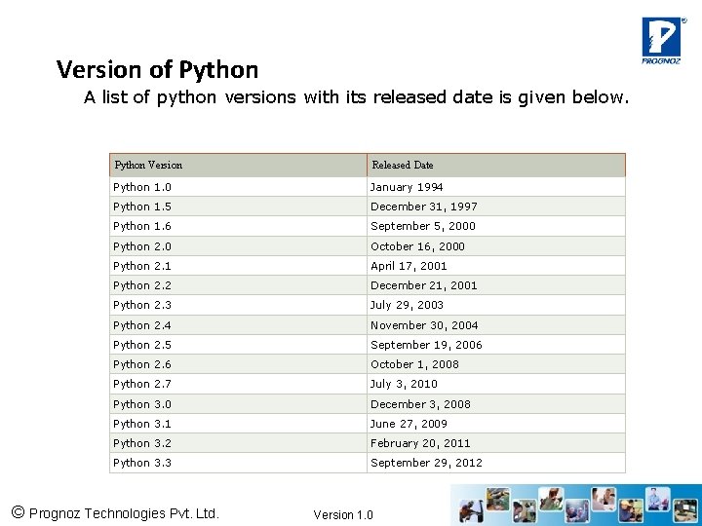This screenshot has width=702, height=526.
Task: Click the "Released Date" column header
Action: (403, 165)
